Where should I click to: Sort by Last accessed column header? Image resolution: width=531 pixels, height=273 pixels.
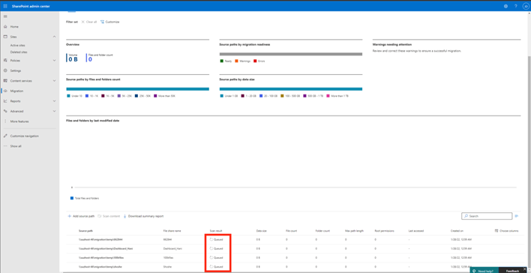tap(415, 231)
